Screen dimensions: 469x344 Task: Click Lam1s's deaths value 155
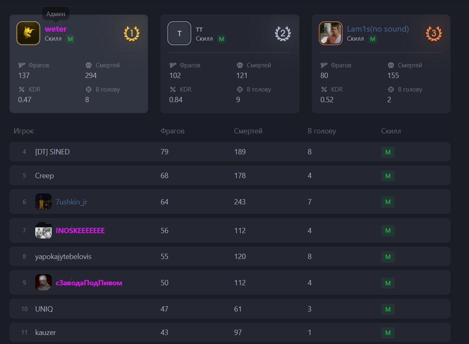click(394, 76)
